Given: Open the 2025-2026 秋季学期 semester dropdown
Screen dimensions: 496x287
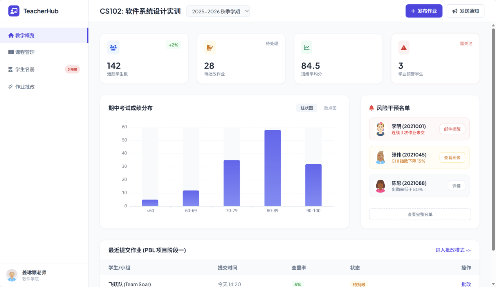Looking at the screenshot, I should tap(218, 11).
